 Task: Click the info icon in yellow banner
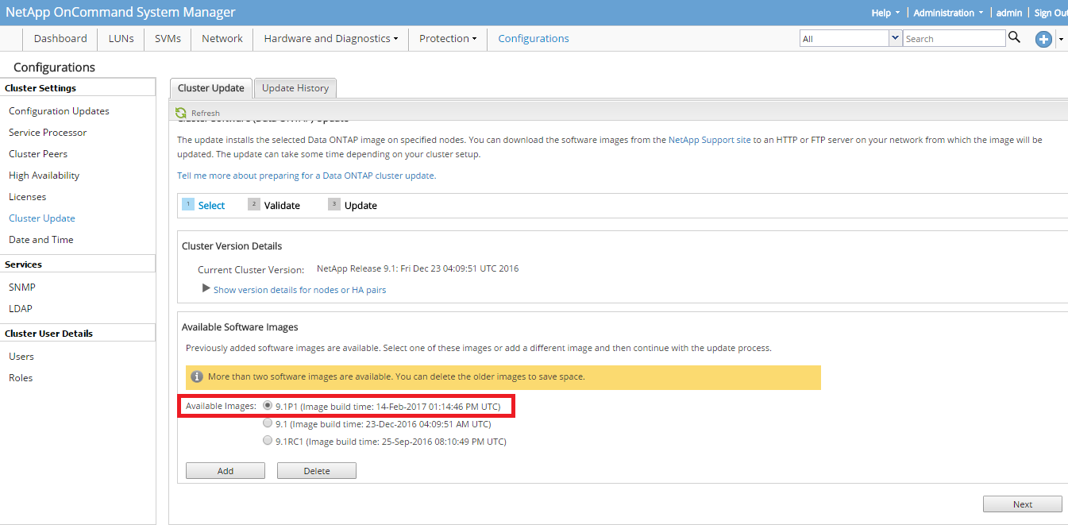tap(197, 376)
